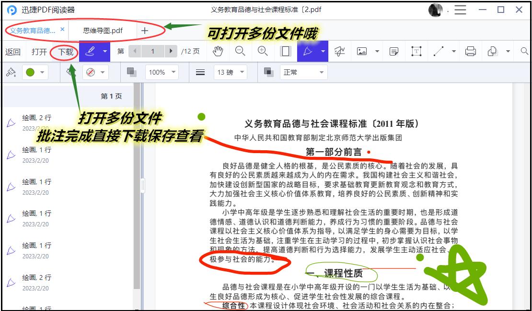Viewport: 532px width, 311px height.
Task: Select the line drawing tool
Action: (439, 51)
